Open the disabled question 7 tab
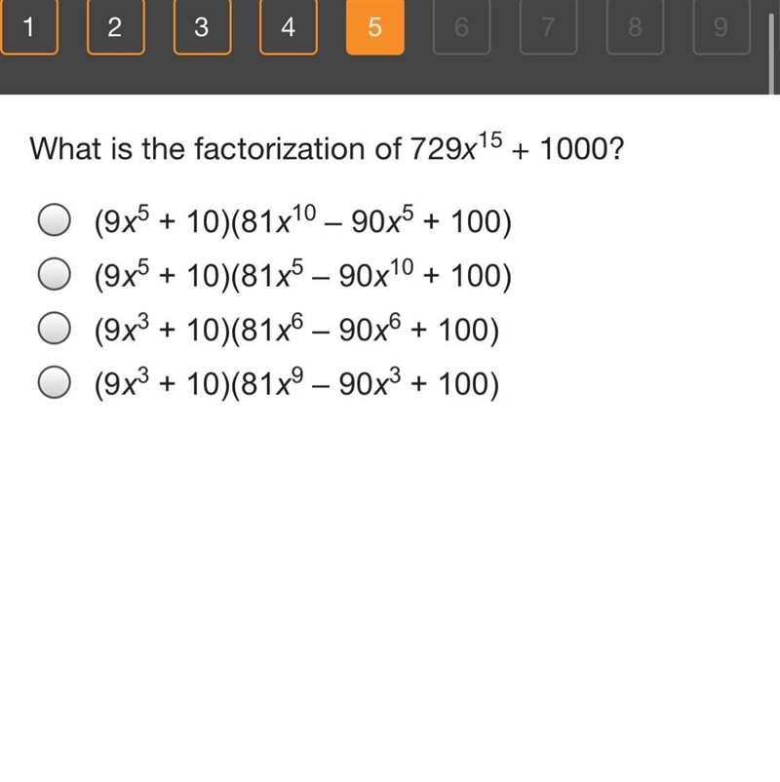Screen dimensions: 780x782 click(x=549, y=27)
